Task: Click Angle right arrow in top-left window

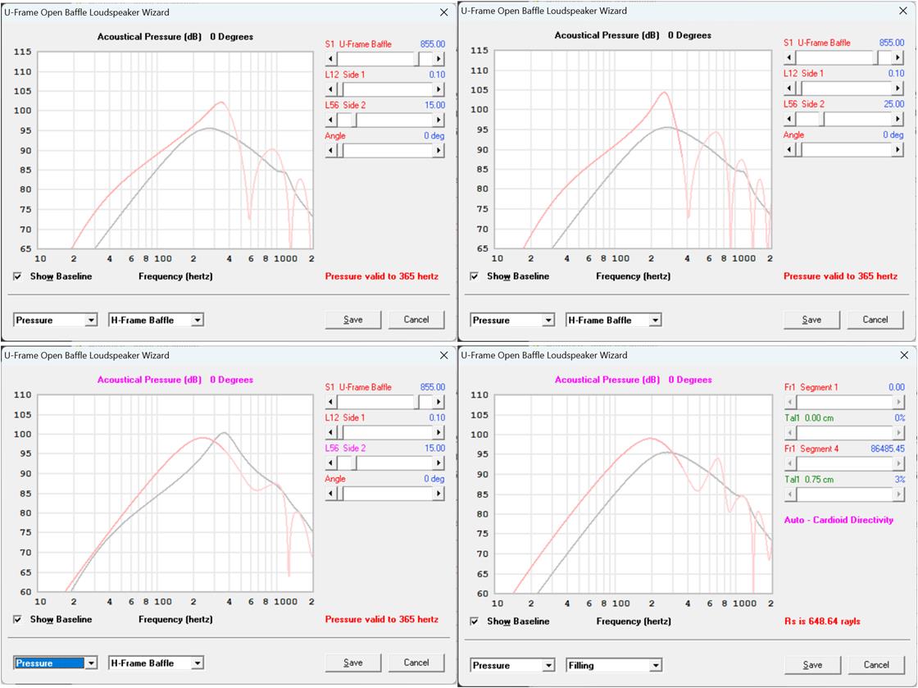Action: point(439,150)
